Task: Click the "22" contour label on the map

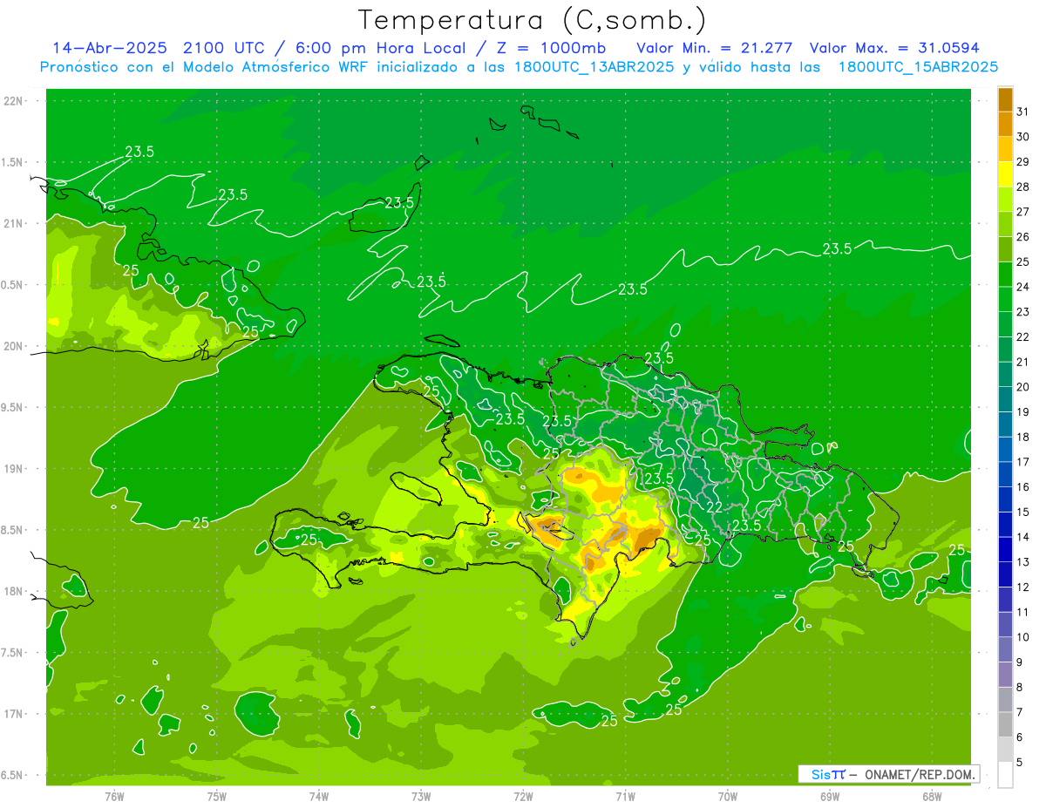Action: 714,507
